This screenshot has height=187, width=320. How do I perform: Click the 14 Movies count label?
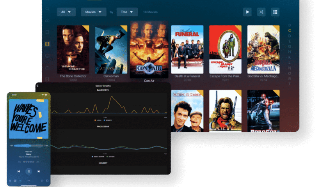[x=150, y=12]
